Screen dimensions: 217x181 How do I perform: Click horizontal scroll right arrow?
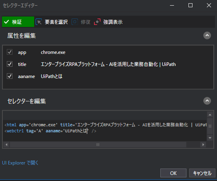[x=203, y=145]
